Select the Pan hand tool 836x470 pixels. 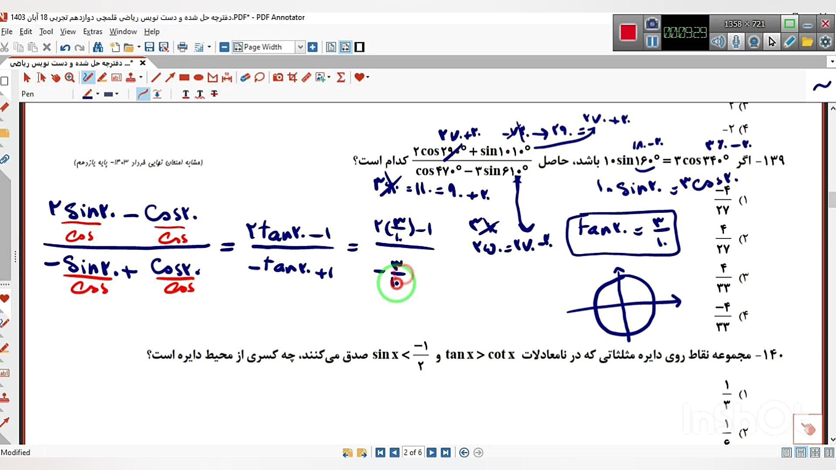coord(56,77)
